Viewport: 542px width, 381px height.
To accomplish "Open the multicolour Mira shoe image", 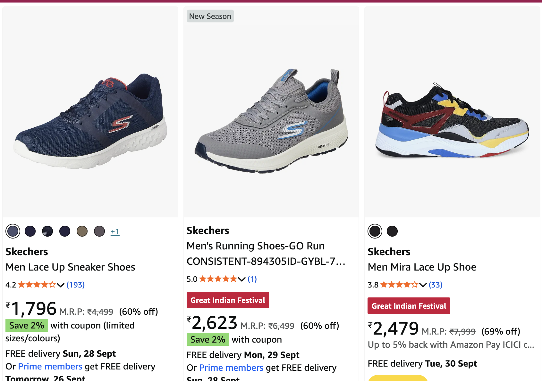I will [x=452, y=122].
